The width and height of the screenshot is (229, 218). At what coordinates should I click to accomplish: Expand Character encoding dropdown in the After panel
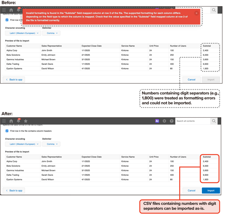[x=23, y=144]
